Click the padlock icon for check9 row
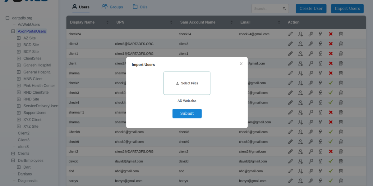 coord(320,142)
